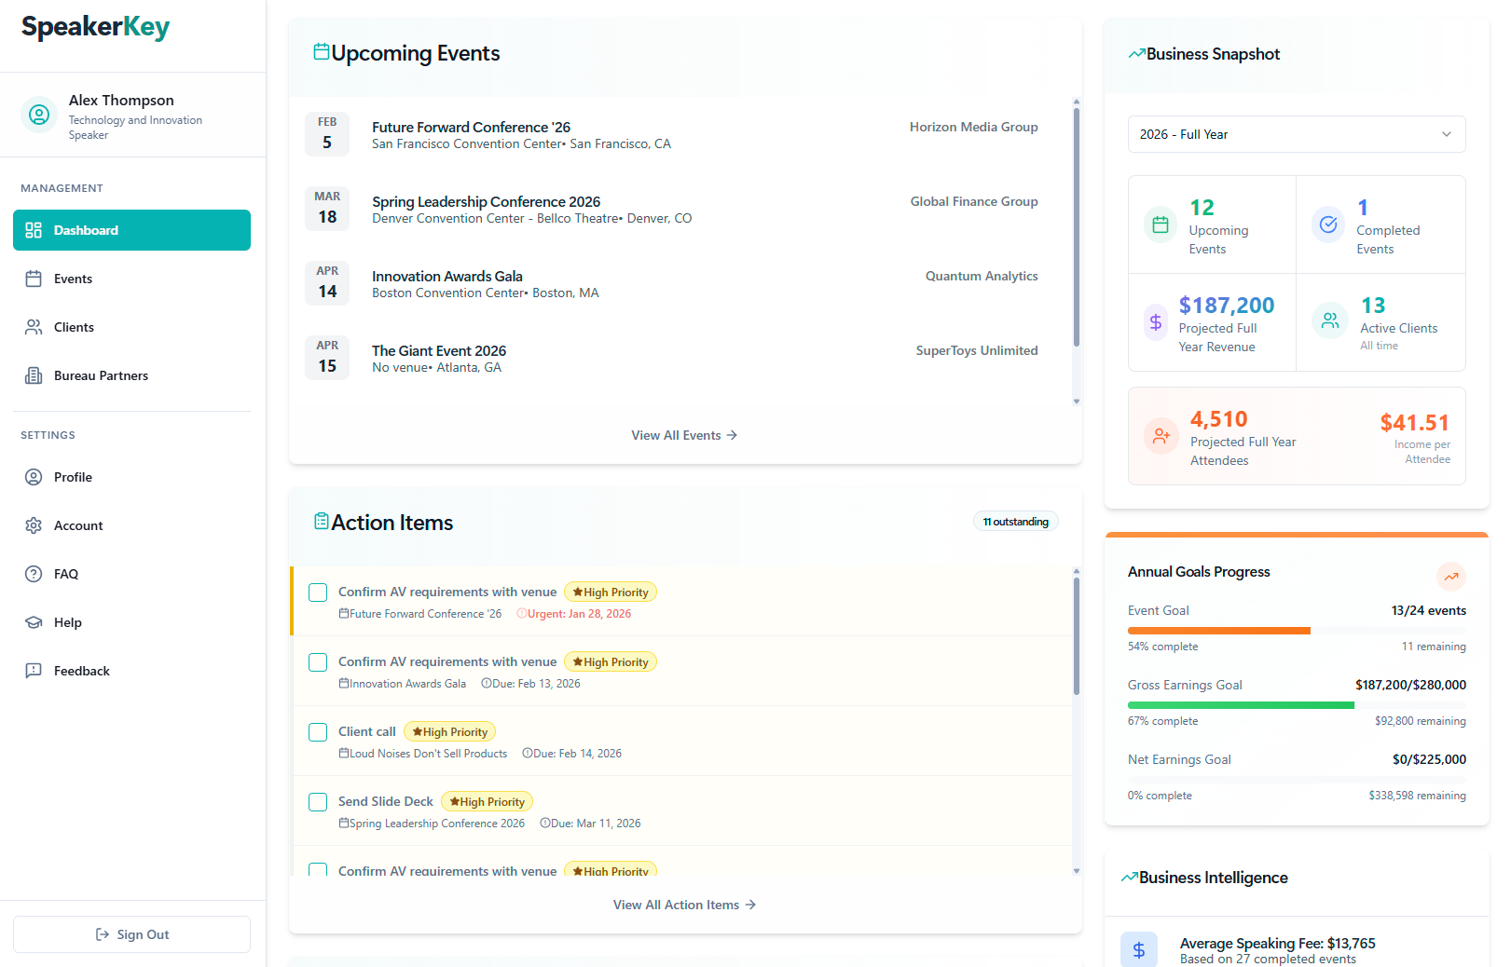Click the High Priority tag on Client call
1511x967 pixels.
click(449, 732)
